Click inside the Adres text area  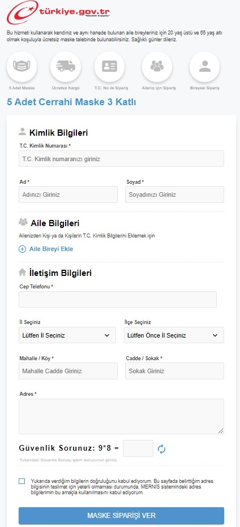[121, 416]
